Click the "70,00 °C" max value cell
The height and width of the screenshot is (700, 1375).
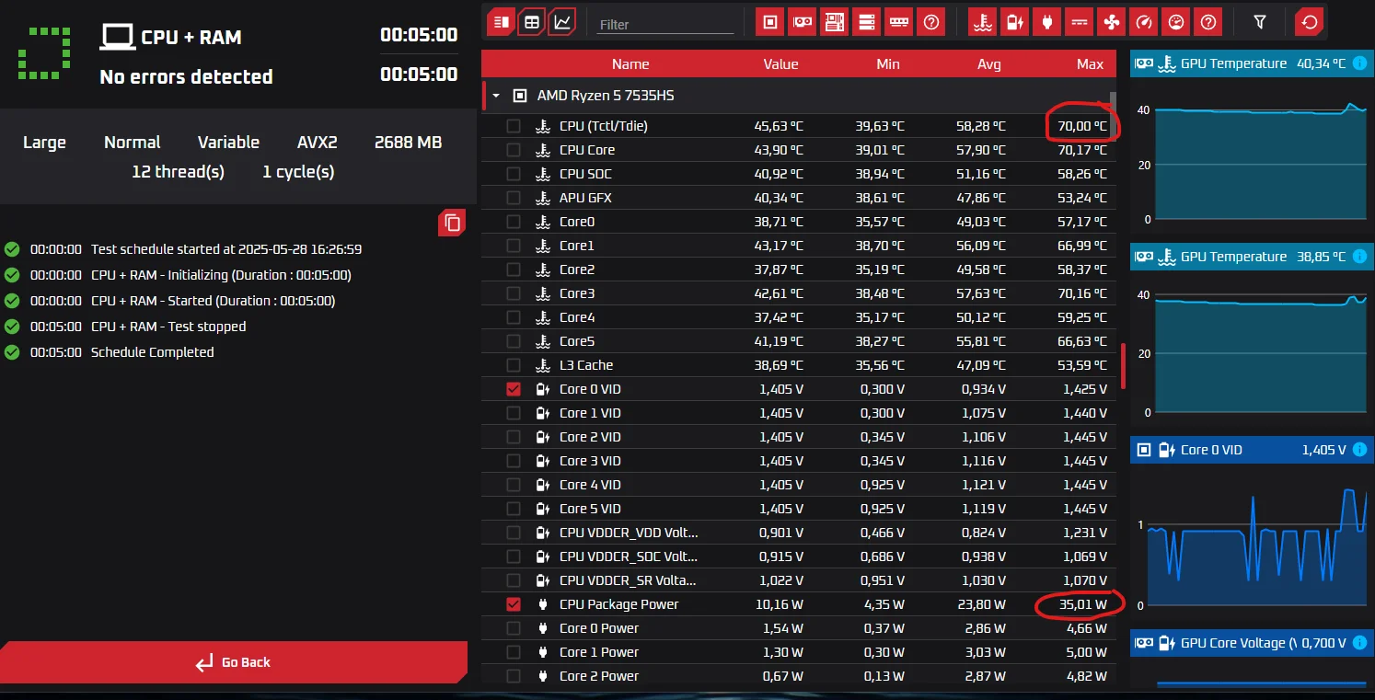1082,126
